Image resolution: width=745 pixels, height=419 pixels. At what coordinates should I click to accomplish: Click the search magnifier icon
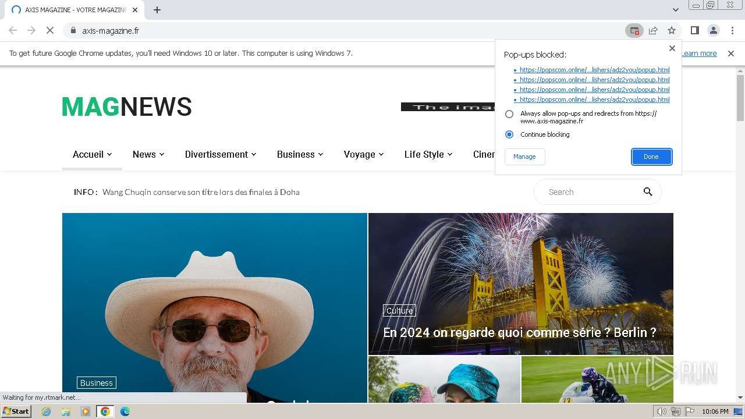click(648, 192)
